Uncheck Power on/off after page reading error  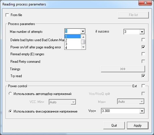(x=143, y=47)
